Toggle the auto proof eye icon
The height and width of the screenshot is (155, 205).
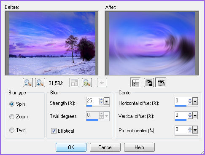pos(161,83)
